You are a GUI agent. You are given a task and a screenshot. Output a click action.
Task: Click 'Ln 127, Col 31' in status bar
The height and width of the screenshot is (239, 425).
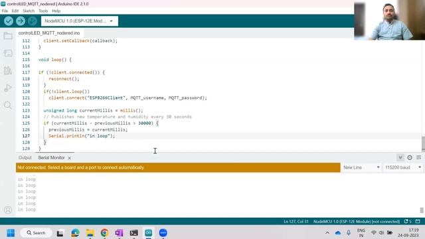(296, 221)
